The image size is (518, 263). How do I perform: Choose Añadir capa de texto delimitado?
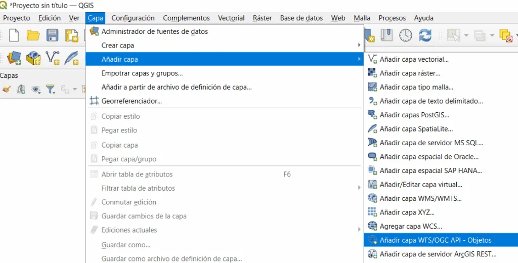(x=441, y=101)
